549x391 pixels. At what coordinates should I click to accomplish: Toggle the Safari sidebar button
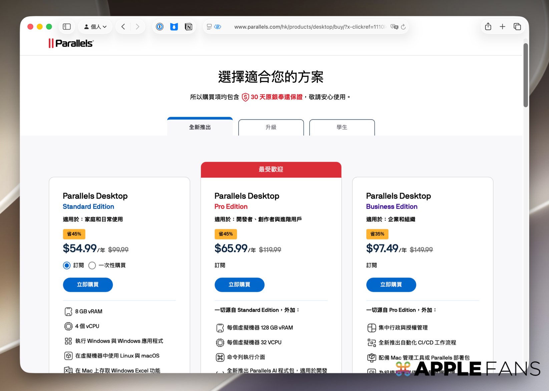pos(67,27)
